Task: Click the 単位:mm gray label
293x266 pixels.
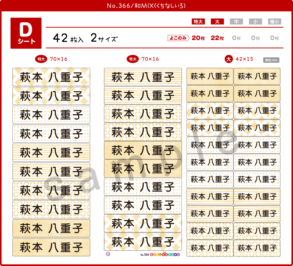Action: 271,60
